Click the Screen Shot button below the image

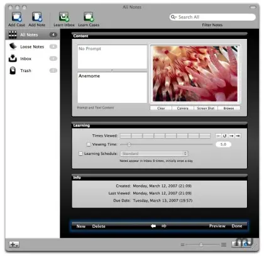pos(206,108)
